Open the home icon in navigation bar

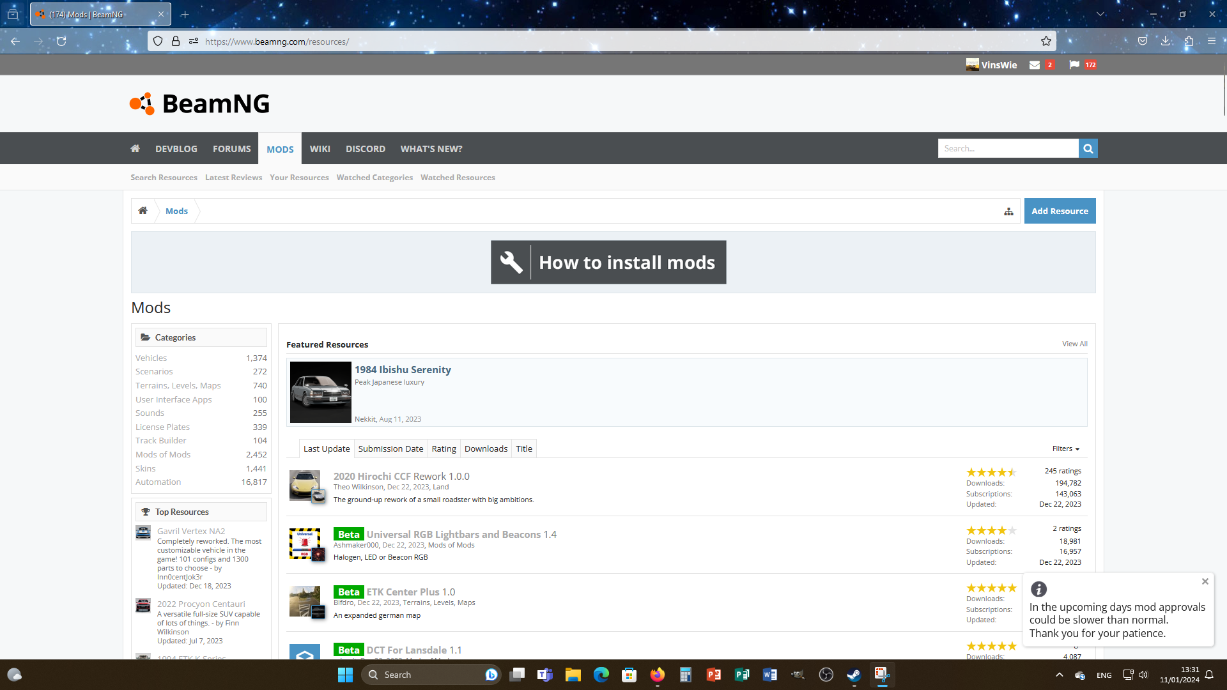pos(135,148)
